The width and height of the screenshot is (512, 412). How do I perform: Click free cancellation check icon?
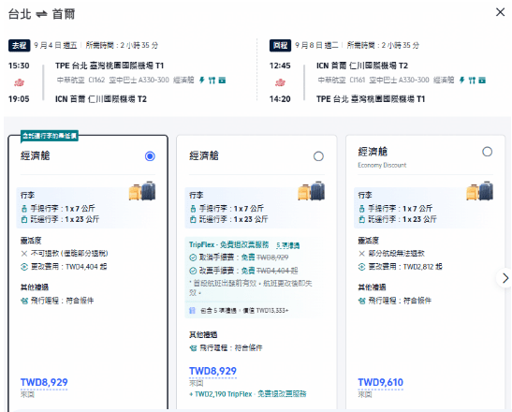pyautogui.click(x=193, y=257)
